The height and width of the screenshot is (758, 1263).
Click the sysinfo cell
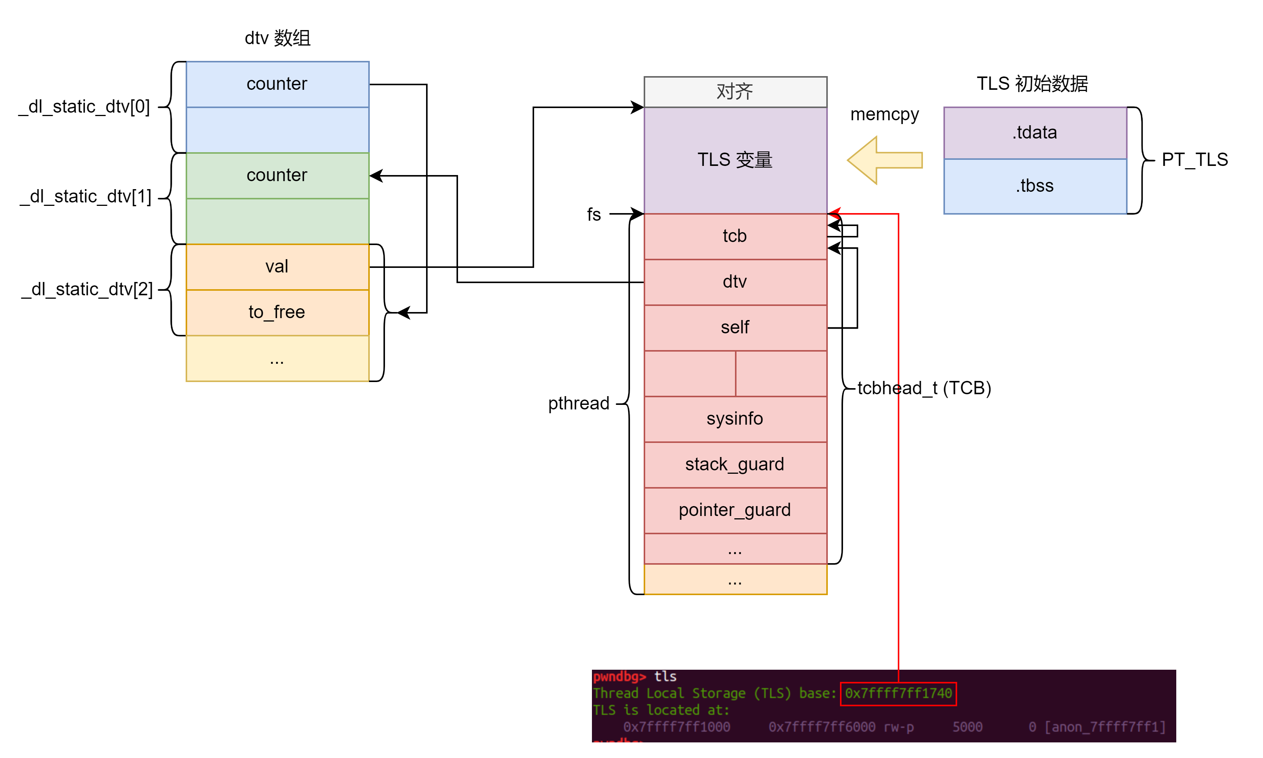735,419
